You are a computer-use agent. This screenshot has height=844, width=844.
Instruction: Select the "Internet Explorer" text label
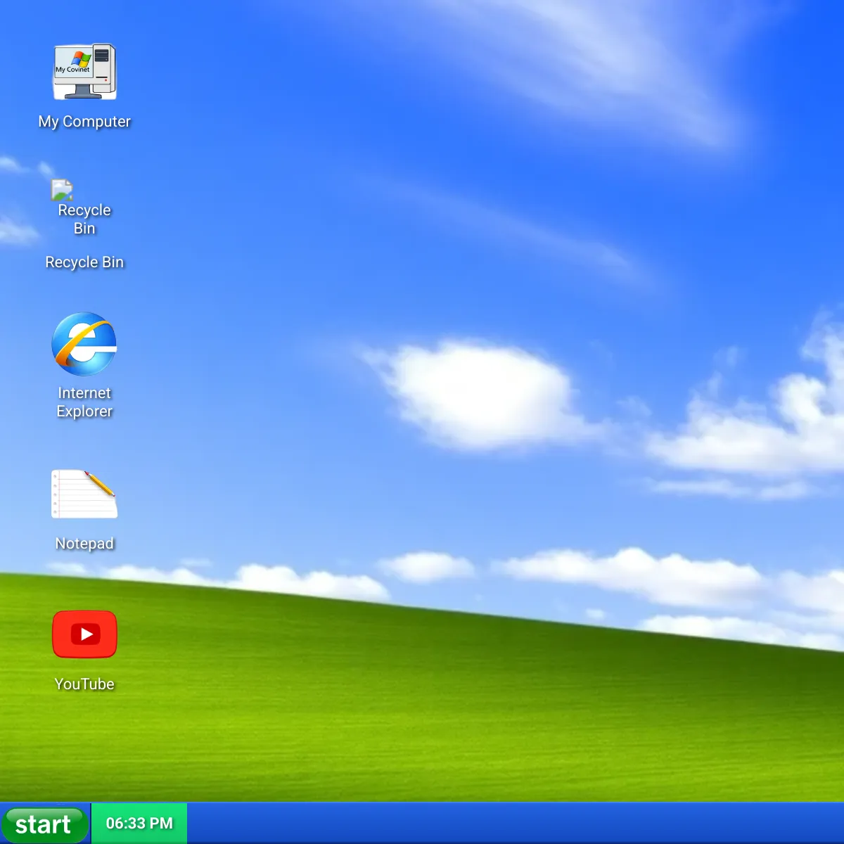click(x=84, y=402)
